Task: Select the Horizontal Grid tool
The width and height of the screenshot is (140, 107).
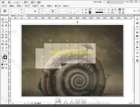Action: 3,37
